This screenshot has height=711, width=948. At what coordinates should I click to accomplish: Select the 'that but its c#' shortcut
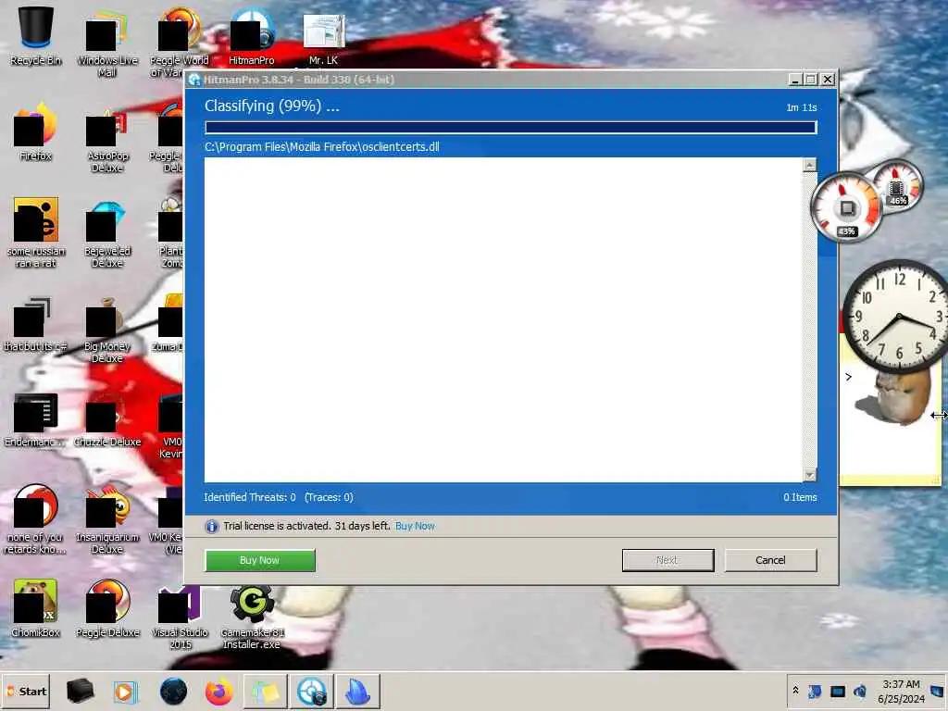pyautogui.click(x=35, y=325)
